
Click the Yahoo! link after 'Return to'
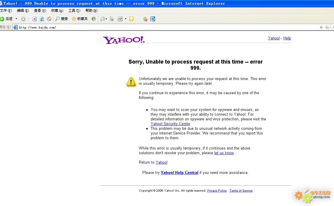[162, 162]
